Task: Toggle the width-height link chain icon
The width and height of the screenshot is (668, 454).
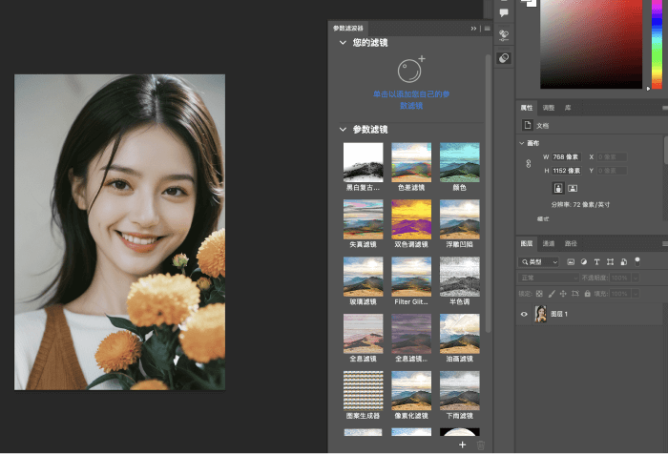Action: 529,163
